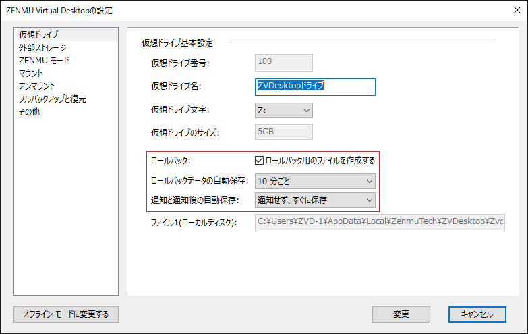Click the ファイル1(ローカルディスク): label
Screen dimensions: 528x334
(x=194, y=223)
